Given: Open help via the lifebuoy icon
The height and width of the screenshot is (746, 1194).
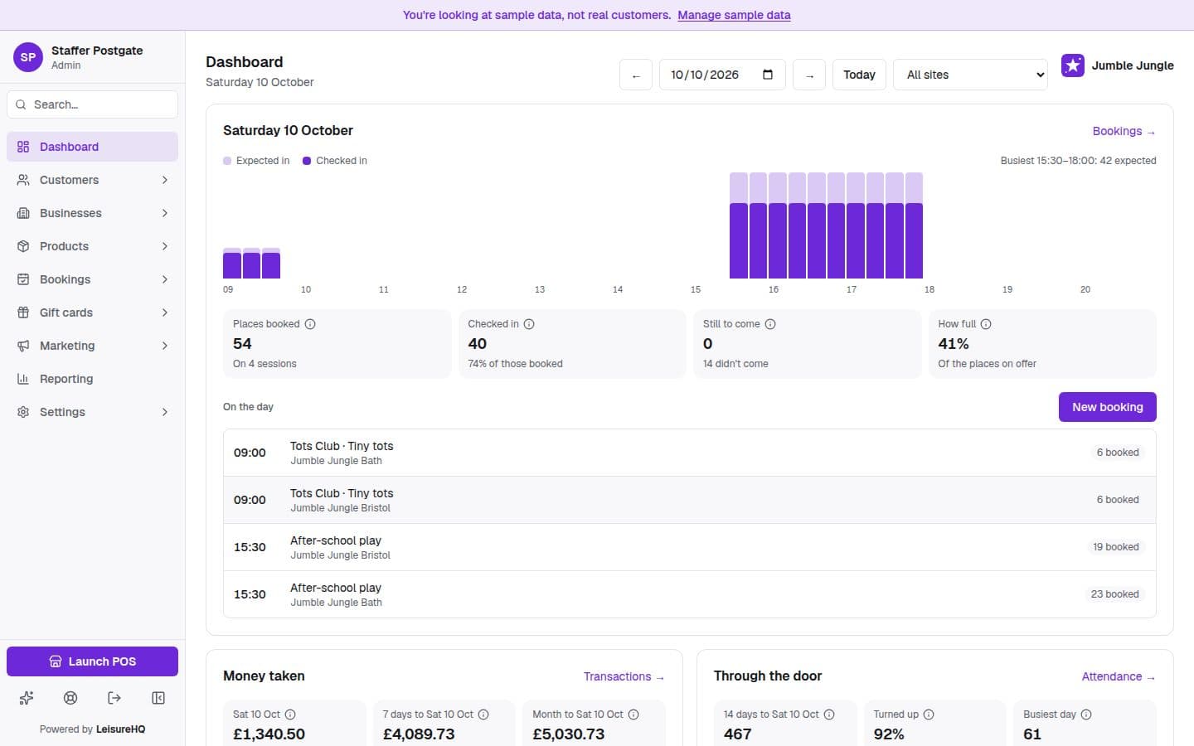Looking at the screenshot, I should click(x=70, y=698).
